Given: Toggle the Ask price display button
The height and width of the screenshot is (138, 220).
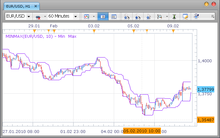Looking at the screenshot, I should coord(114,17).
